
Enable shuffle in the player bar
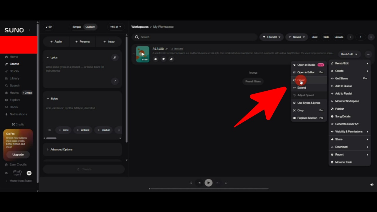pyautogui.click(x=191, y=183)
